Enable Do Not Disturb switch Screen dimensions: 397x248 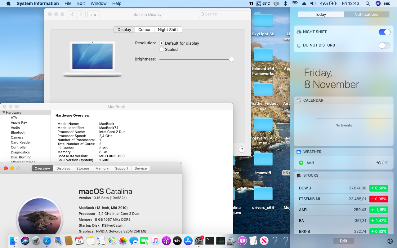(x=385, y=45)
